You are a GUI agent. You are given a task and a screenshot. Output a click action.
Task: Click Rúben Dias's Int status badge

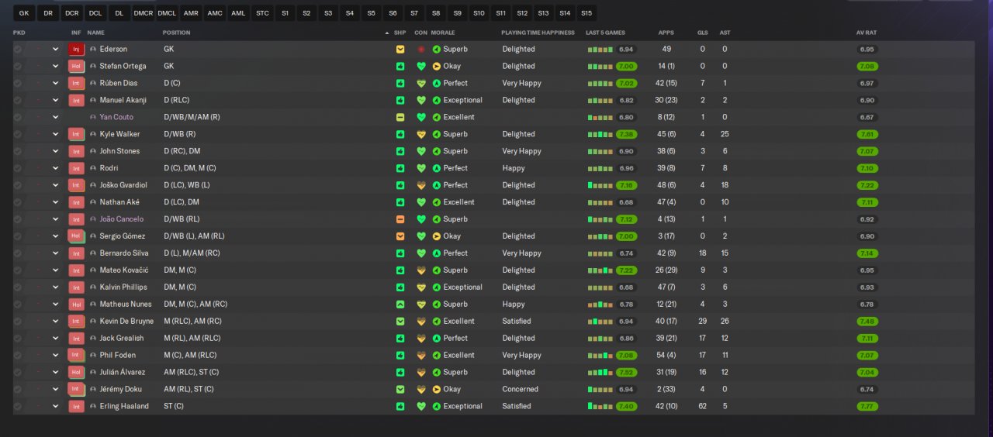point(76,83)
